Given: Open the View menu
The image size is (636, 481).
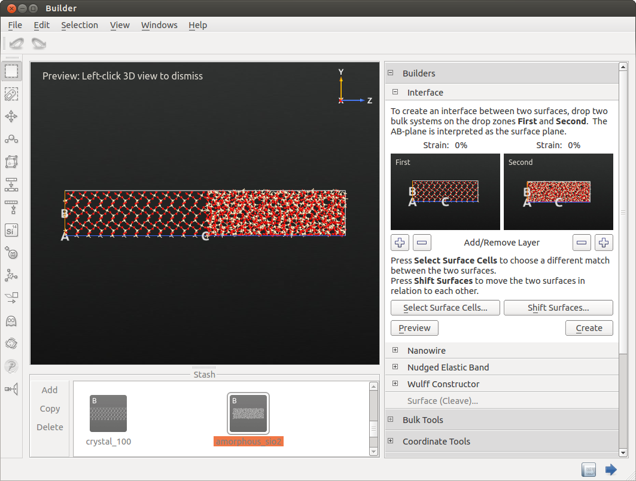Looking at the screenshot, I should pos(120,25).
